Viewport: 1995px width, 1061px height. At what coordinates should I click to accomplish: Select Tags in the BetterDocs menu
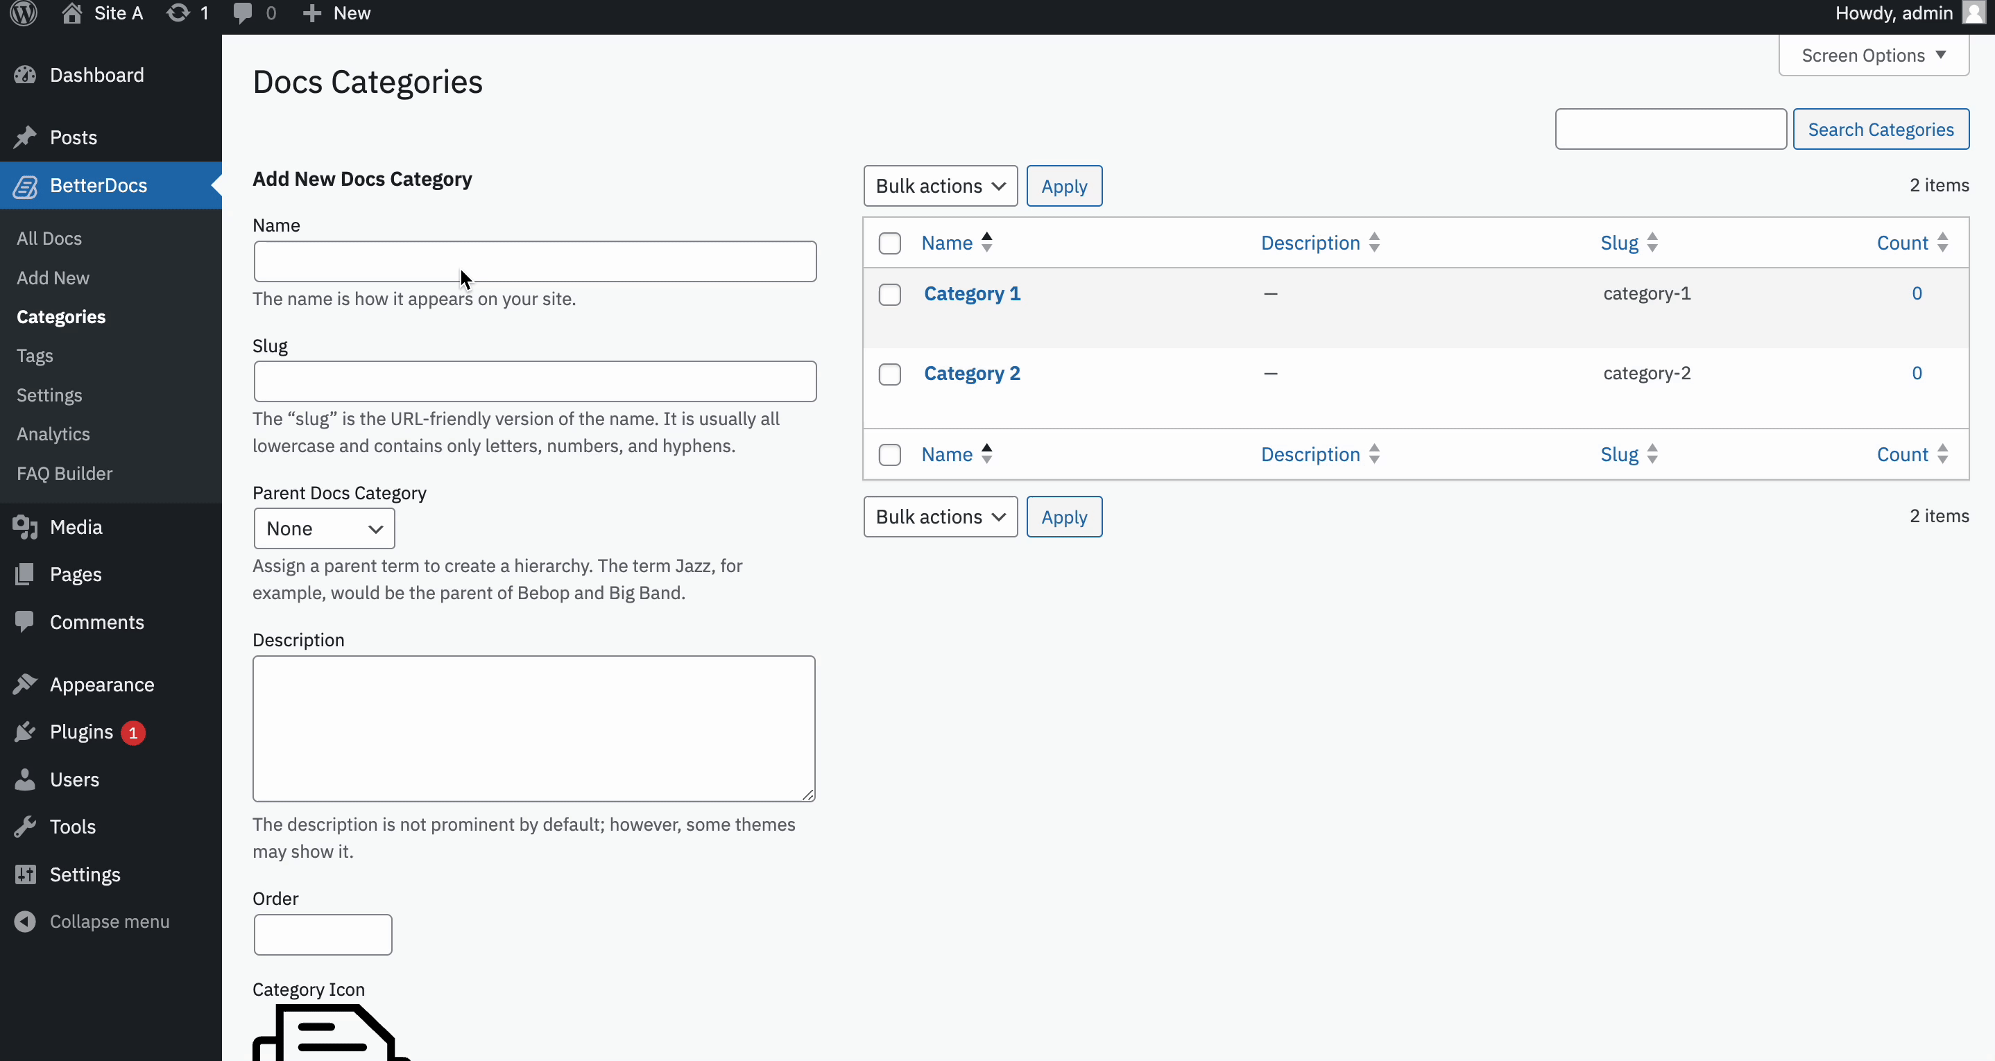tap(35, 356)
